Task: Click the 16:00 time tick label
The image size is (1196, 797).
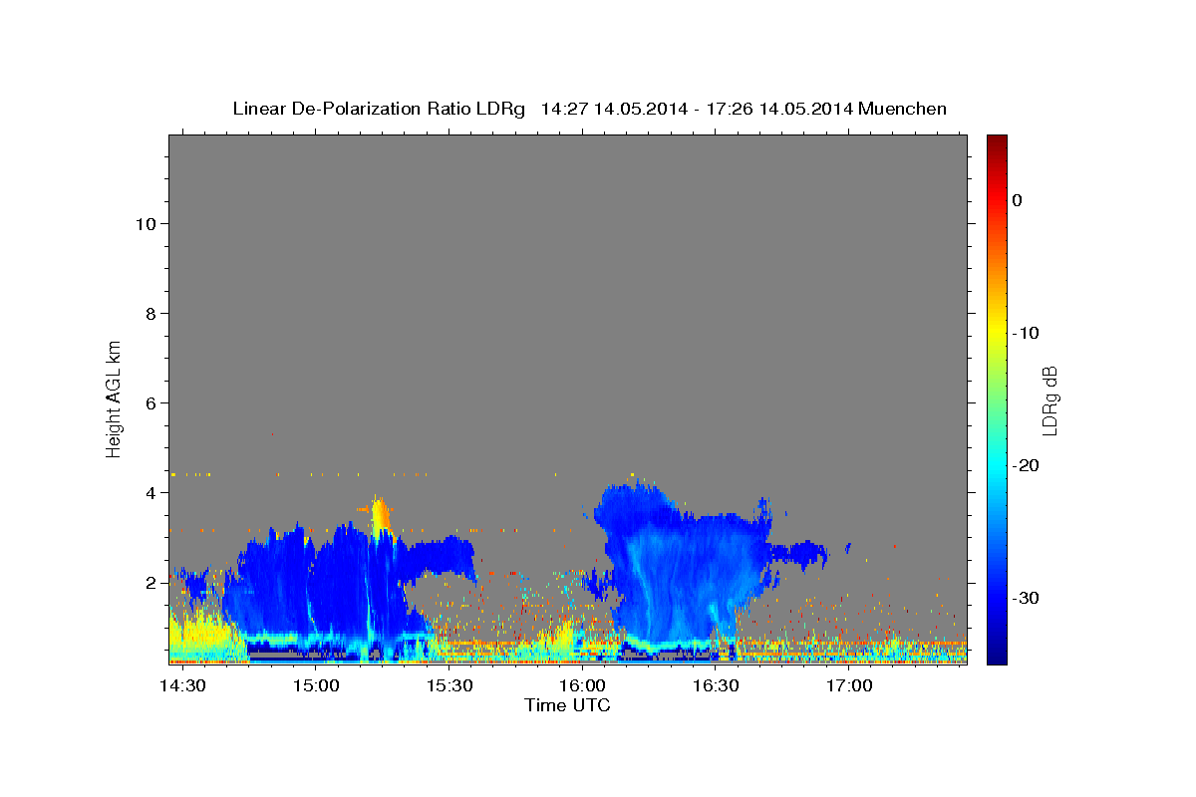Action: click(x=583, y=686)
